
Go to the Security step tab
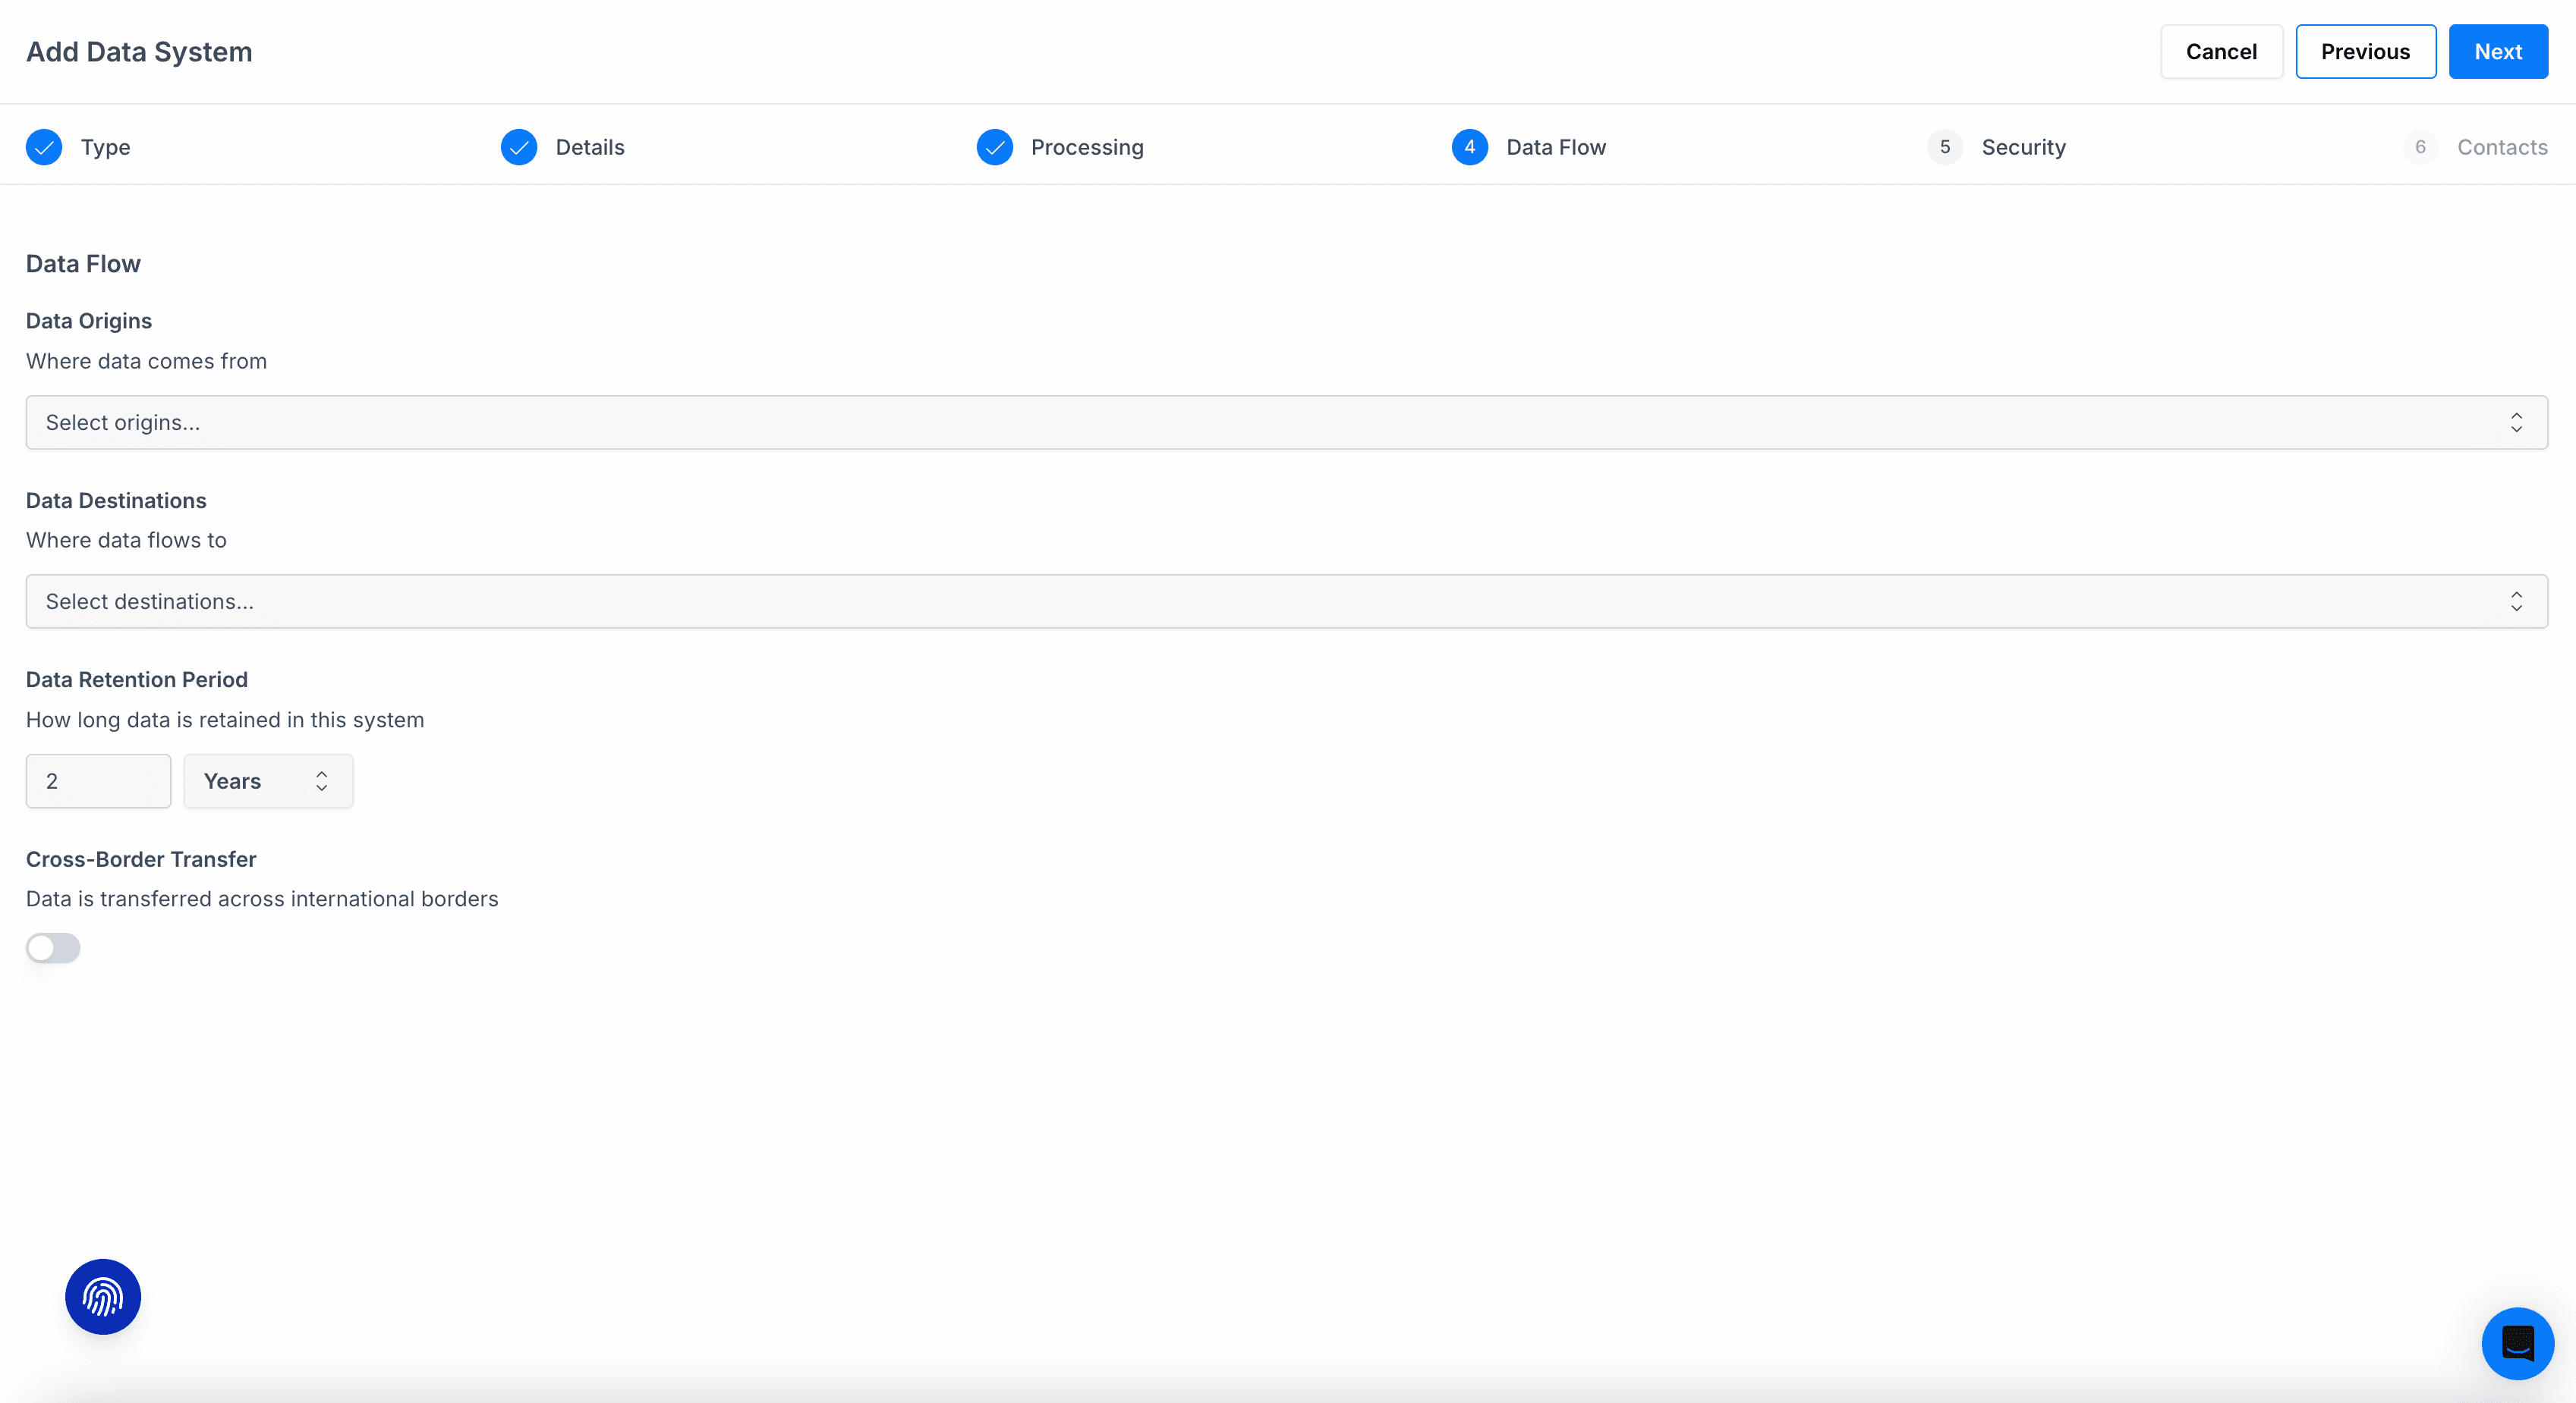2023,147
